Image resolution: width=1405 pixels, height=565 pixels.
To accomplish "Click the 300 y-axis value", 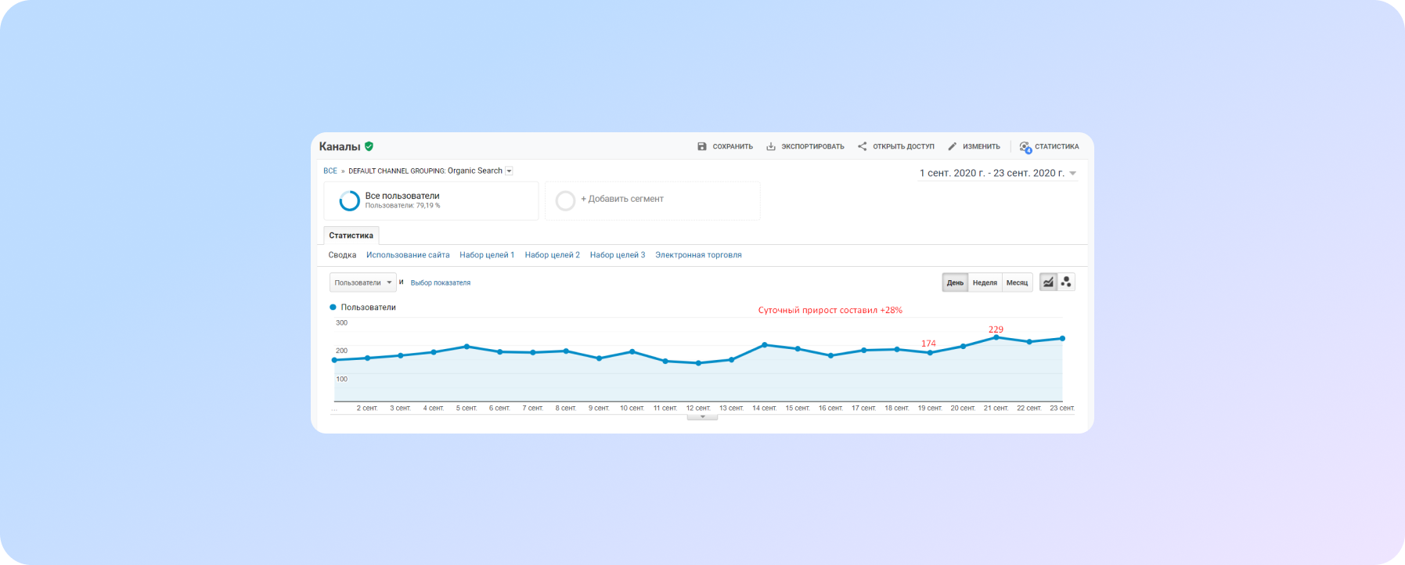I will (x=341, y=322).
